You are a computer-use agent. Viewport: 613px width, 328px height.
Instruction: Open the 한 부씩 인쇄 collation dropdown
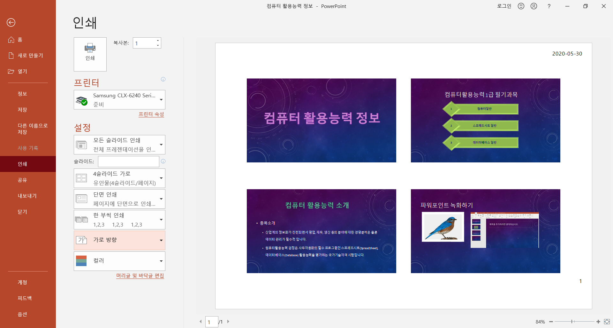[119, 220]
